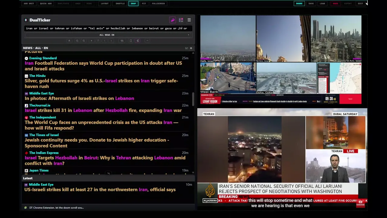This screenshot has height=218, width=387.
Task: Start ticker auto-play with the play icon
Action: point(92,41)
